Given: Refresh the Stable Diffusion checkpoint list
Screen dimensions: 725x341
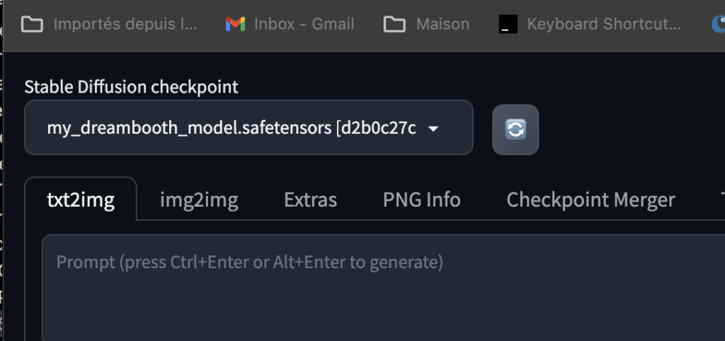Looking at the screenshot, I should click(x=515, y=129).
